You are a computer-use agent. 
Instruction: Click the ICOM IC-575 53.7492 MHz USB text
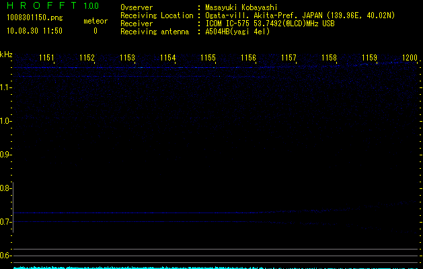click(x=270, y=24)
